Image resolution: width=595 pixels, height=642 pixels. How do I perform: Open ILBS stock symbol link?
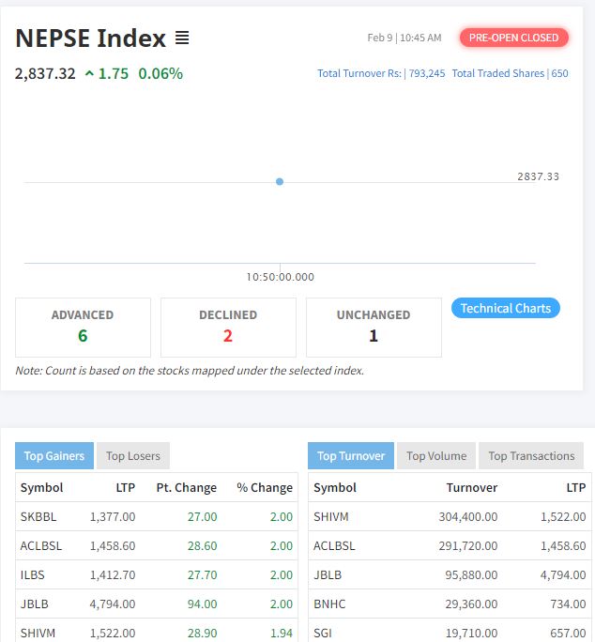tap(33, 574)
